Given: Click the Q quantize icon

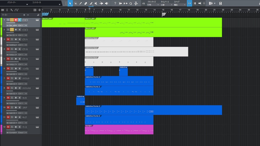Looking at the screenshot, I should click(x=131, y=3).
